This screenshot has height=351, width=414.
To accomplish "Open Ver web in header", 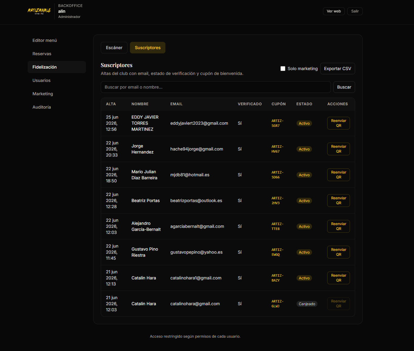I will pos(334,11).
